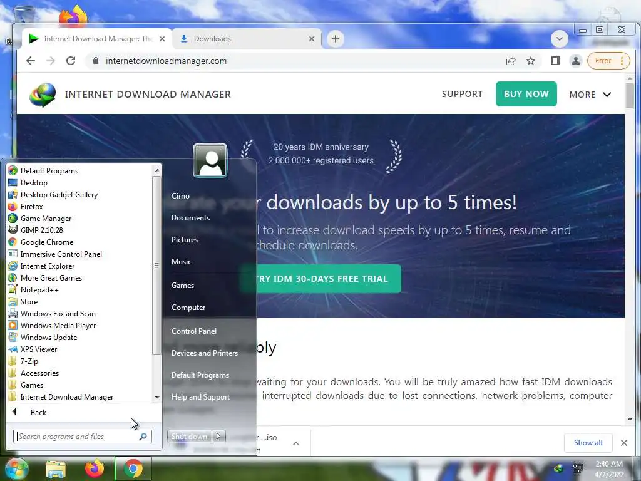Open Chrome profile icon
This screenshot has width=641, height=481.
point(576,61)
